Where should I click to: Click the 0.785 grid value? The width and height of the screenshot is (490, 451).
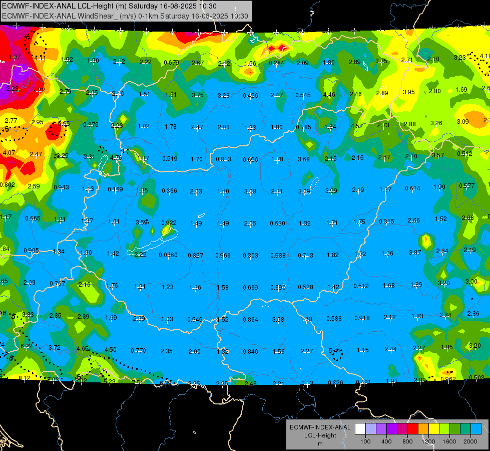coord(303,127)
